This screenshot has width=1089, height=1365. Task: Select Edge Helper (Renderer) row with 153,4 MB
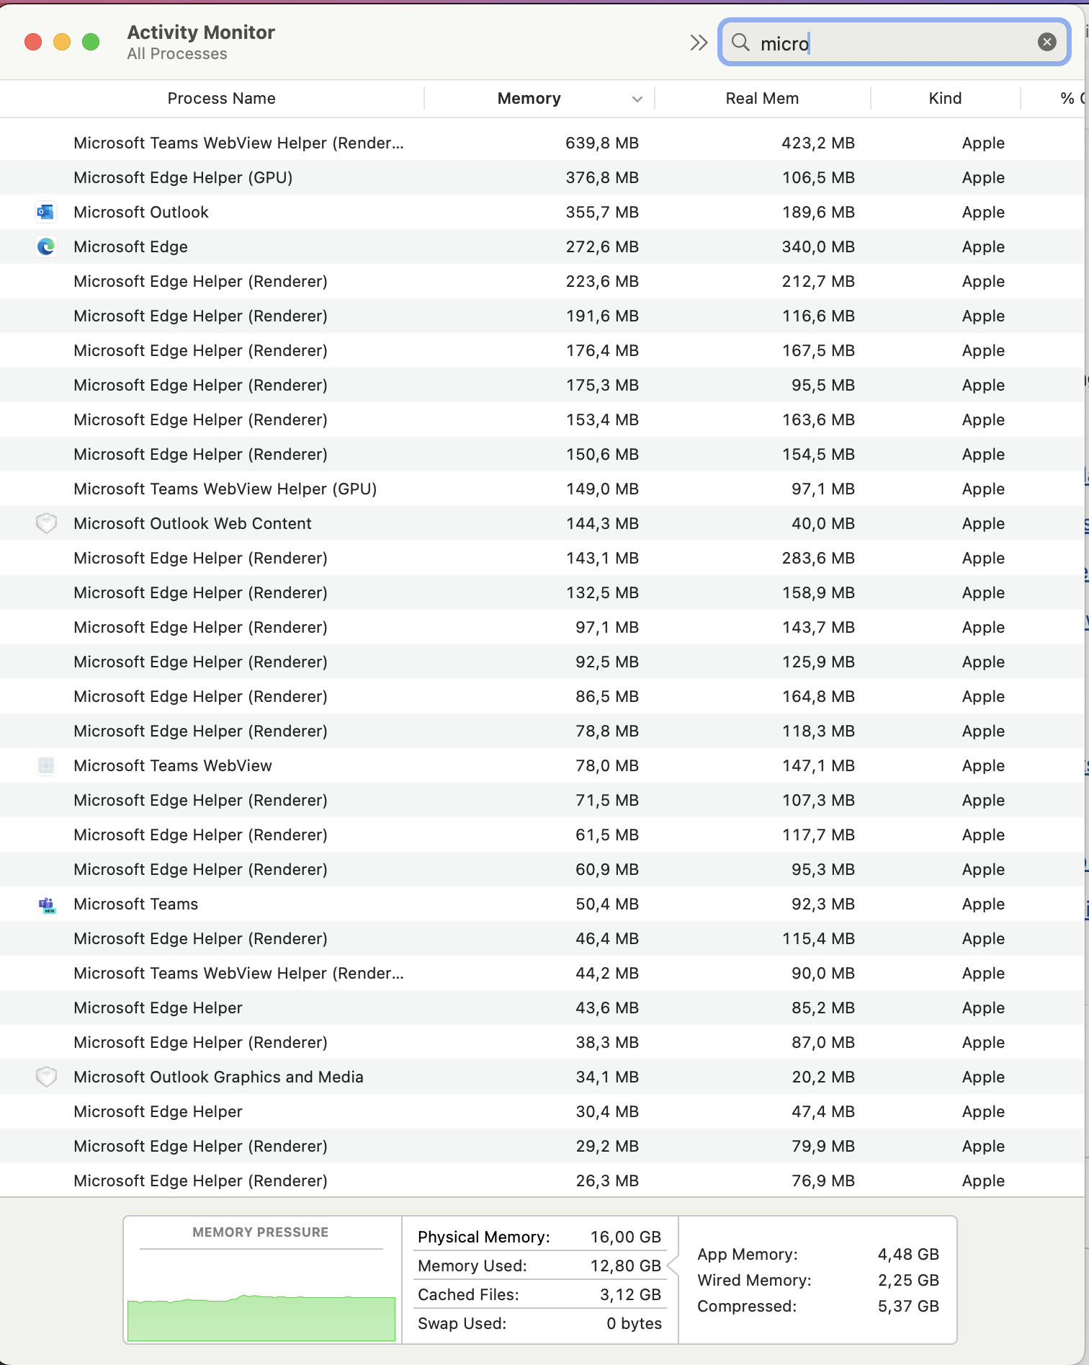[x=542, y=419]
